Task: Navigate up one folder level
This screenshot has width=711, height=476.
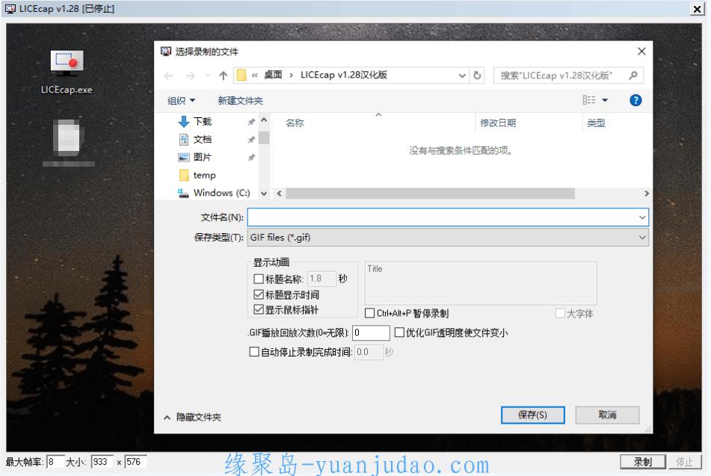Action: (223, 75)
